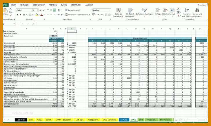Align cell text right
The width and height of the screenshot is (211, 126).
coord(54,15)
